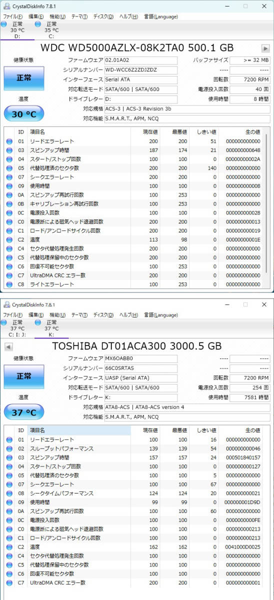Click status circle for スタート/ストップ回数 in WDC window
Screen dimensions: 274x600
coord(9,159)
